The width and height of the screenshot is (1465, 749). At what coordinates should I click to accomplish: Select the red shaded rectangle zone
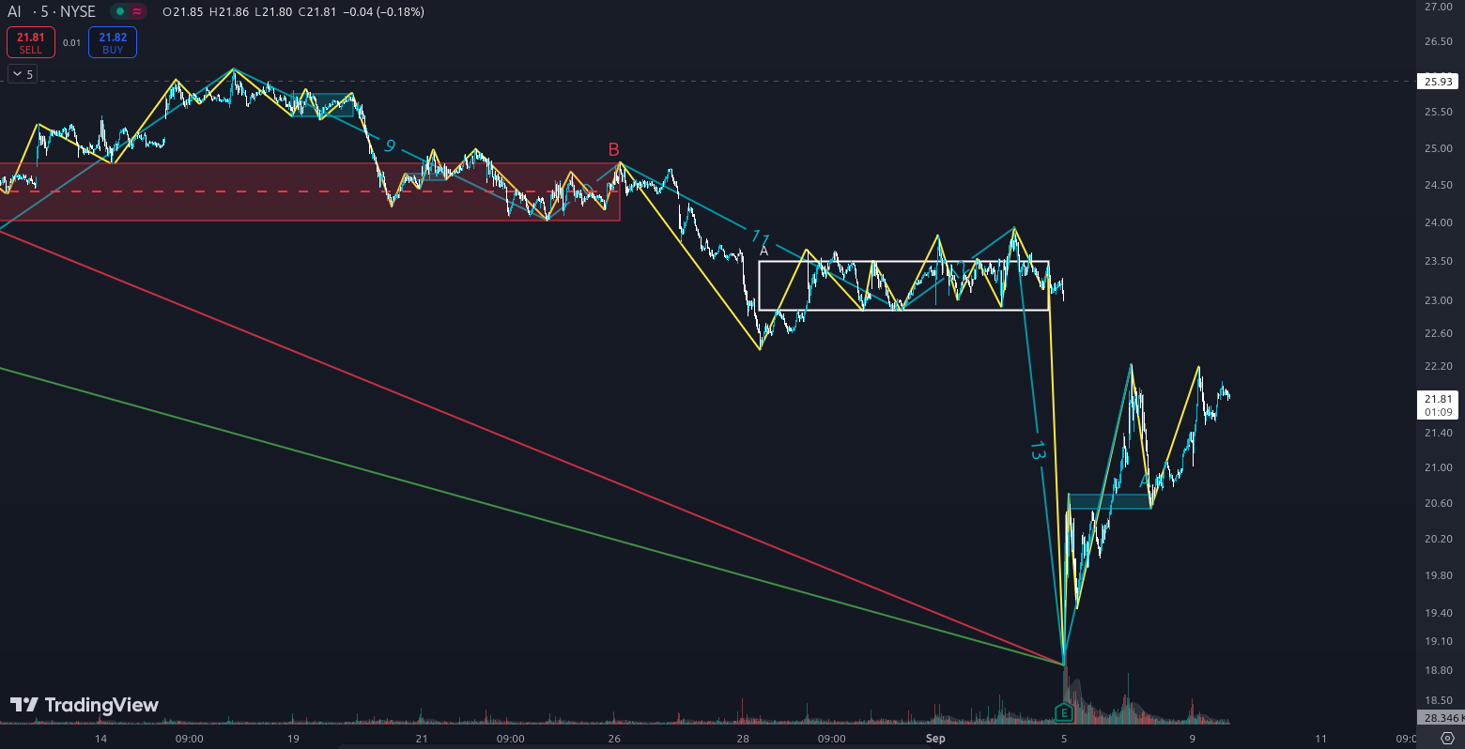pos(310,208)
